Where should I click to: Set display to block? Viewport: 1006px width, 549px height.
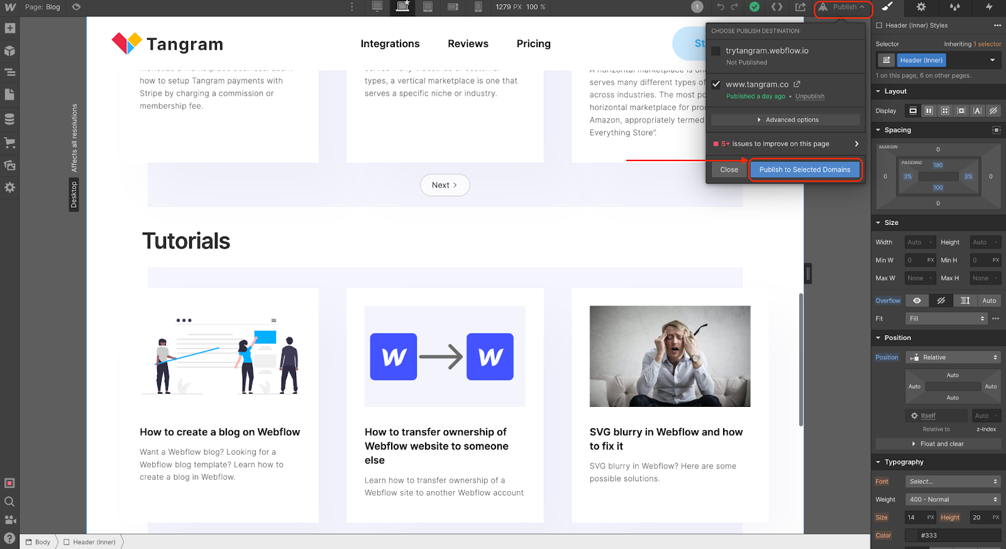tap(913, 111)
